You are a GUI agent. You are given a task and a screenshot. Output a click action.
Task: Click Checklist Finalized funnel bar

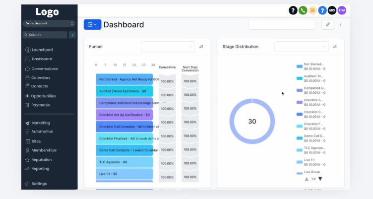pos(124,138)
